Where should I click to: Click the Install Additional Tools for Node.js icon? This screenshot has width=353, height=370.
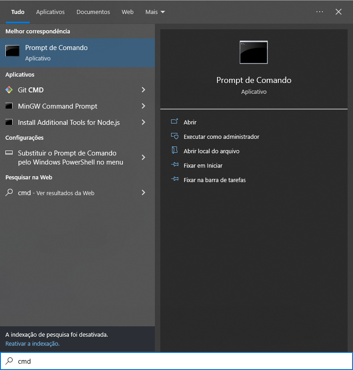click(9, 122)
